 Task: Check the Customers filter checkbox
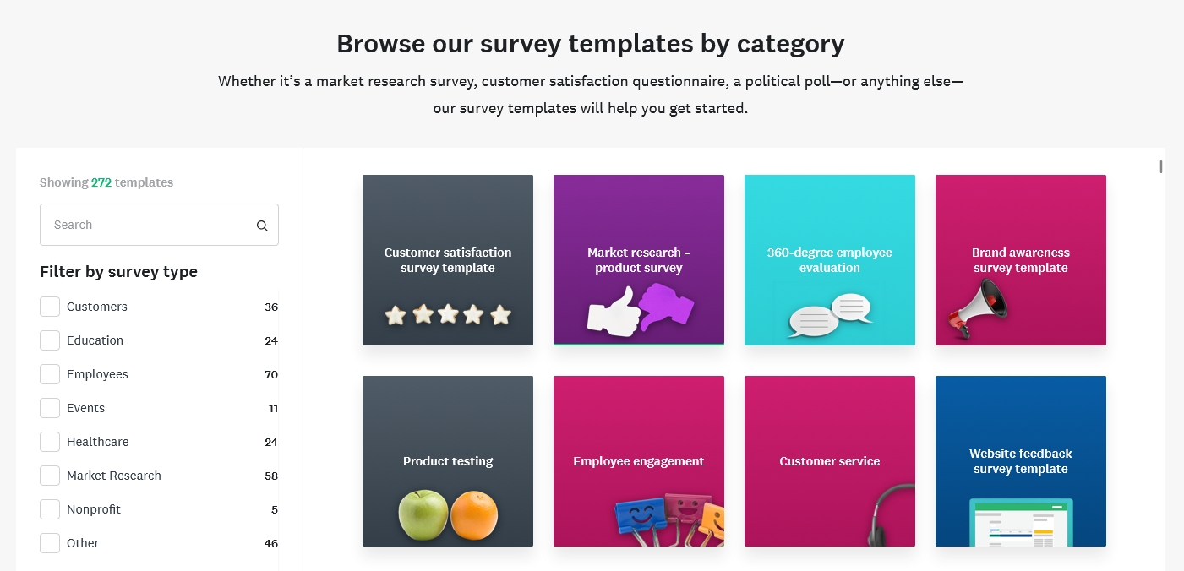[49, 306]
